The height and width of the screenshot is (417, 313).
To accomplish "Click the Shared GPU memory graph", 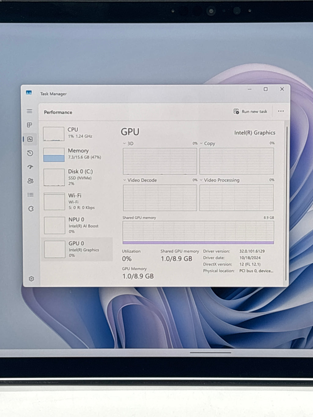I will pos(198,232).
